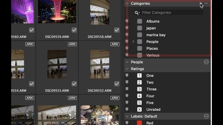This screenshot has width=223, height=125.
Task: Click the tag marker beside Albums
Action: [127, 21]
